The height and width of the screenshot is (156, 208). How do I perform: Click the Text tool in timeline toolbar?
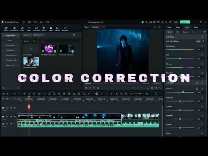[x=44, y=94]
